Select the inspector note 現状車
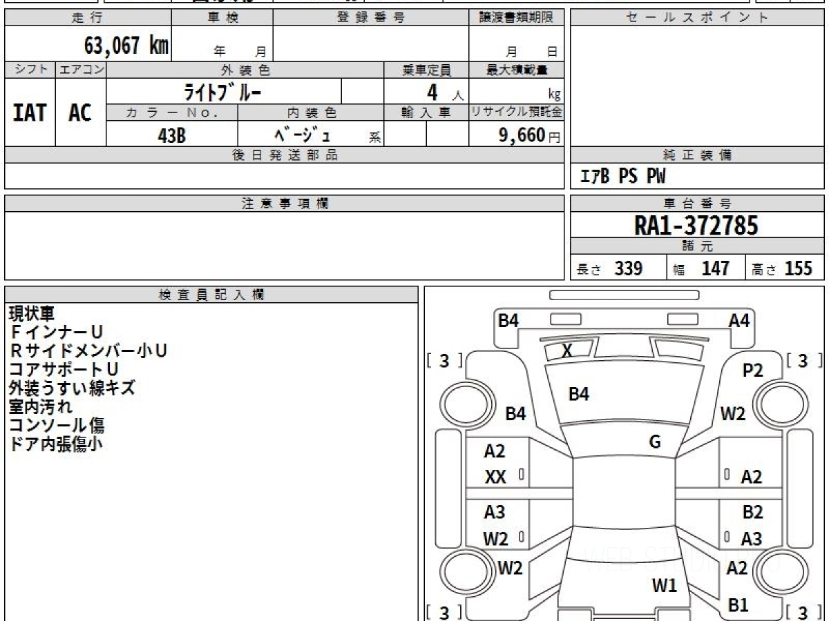 point(32,314)
